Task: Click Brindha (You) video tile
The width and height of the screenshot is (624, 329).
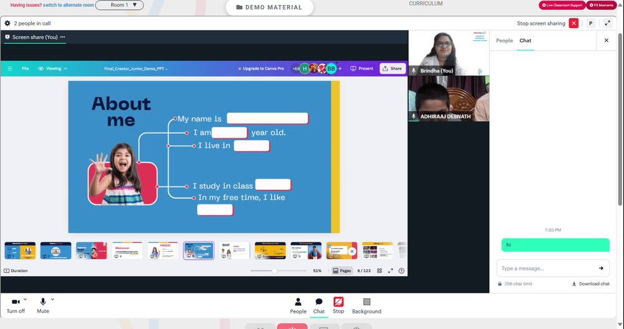Action: tap(449, 53)
